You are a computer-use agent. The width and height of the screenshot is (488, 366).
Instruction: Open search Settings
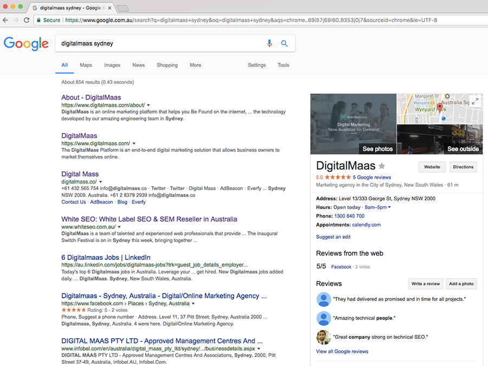coord(257,65)
